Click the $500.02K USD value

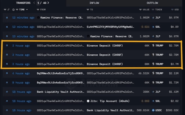click(172, 110)
